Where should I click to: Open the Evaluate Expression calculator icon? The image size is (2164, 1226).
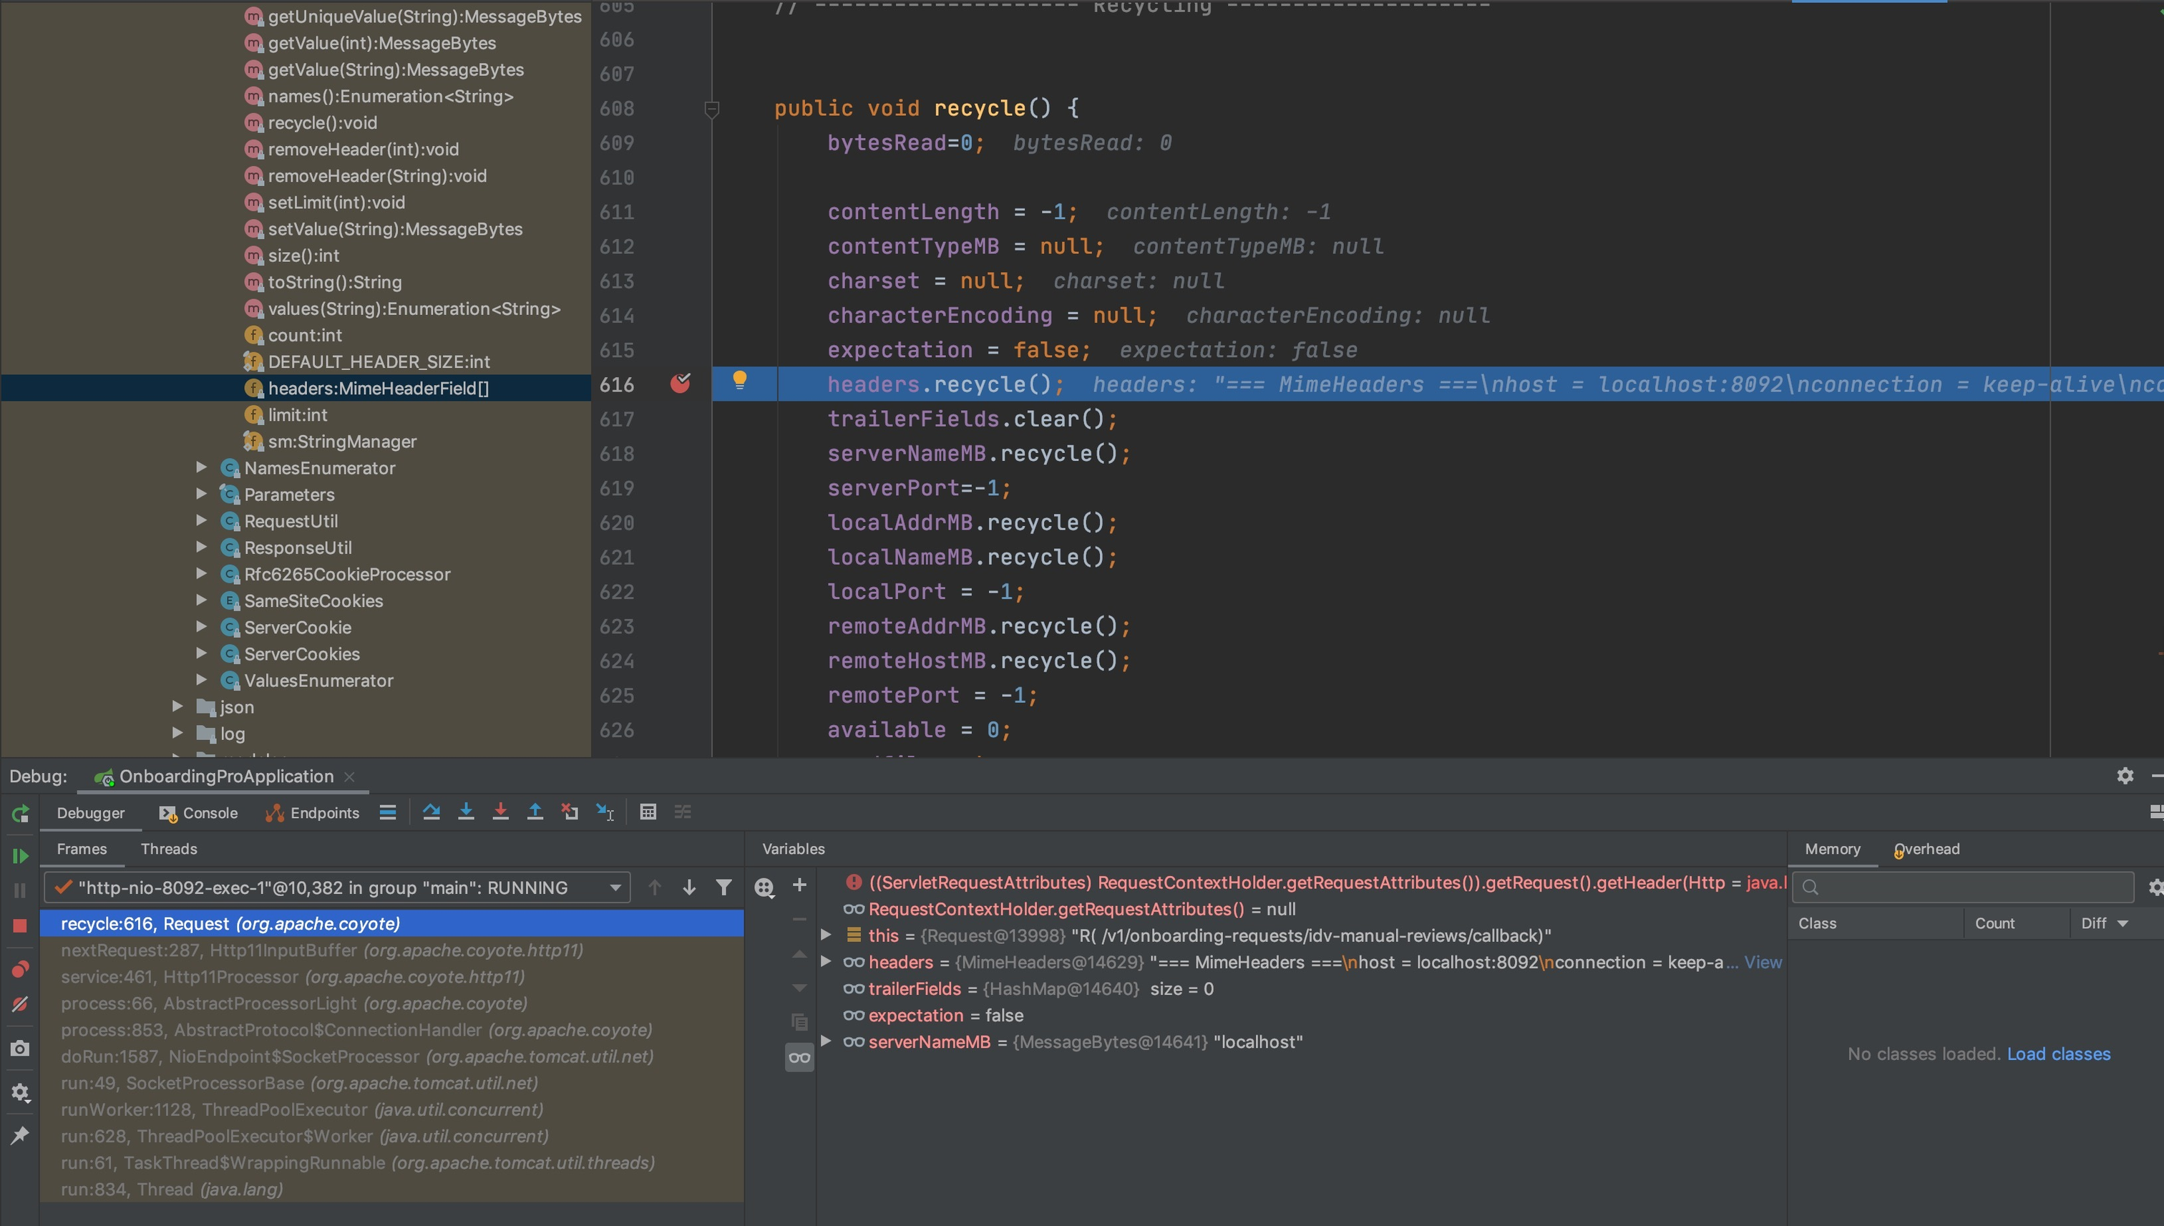pyautogui.click(x=647, y=812)
